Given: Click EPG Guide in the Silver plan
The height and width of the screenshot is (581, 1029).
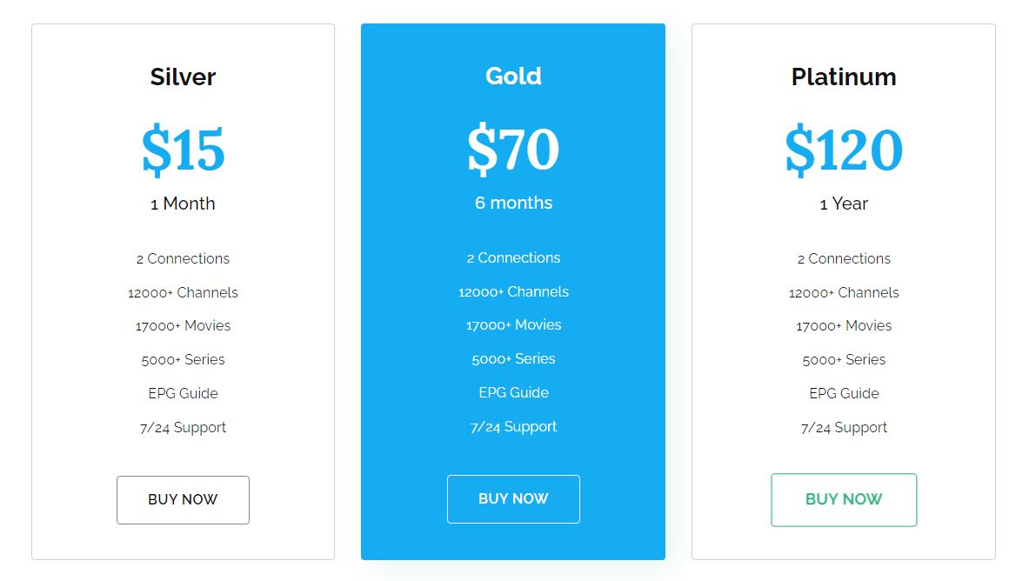Looking at the screenshot, I should pos(183,393).
